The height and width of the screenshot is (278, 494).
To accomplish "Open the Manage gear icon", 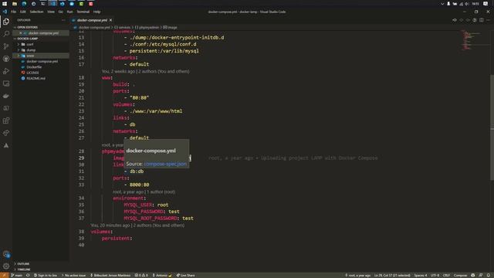I will click(x=6, y=266).
